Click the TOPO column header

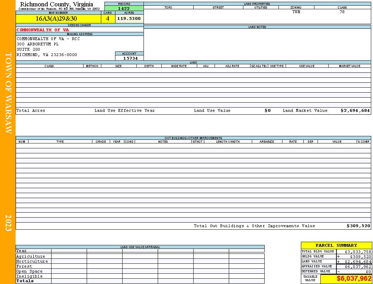168,7
